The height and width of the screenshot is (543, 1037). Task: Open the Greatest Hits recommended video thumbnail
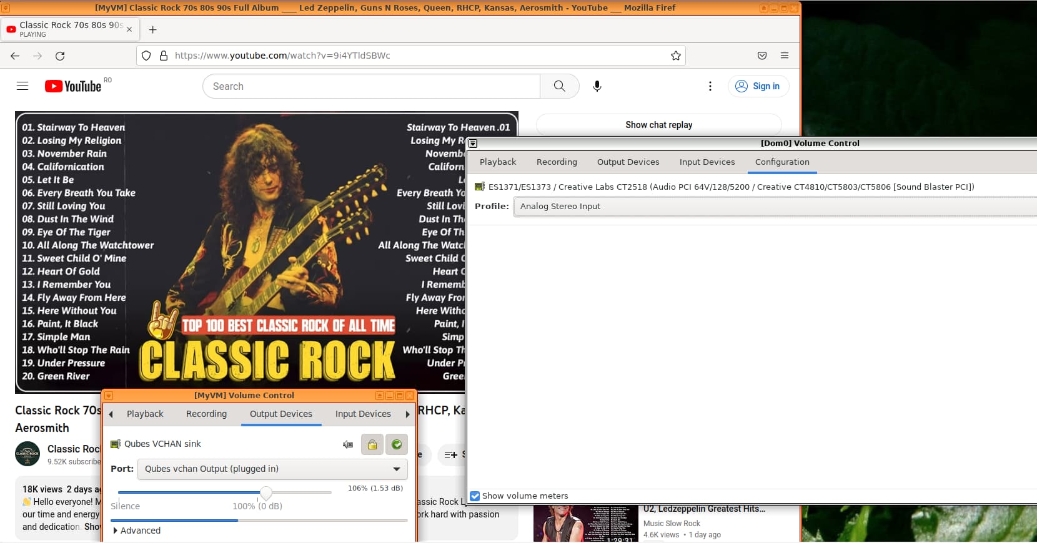(x=585, y=524)
